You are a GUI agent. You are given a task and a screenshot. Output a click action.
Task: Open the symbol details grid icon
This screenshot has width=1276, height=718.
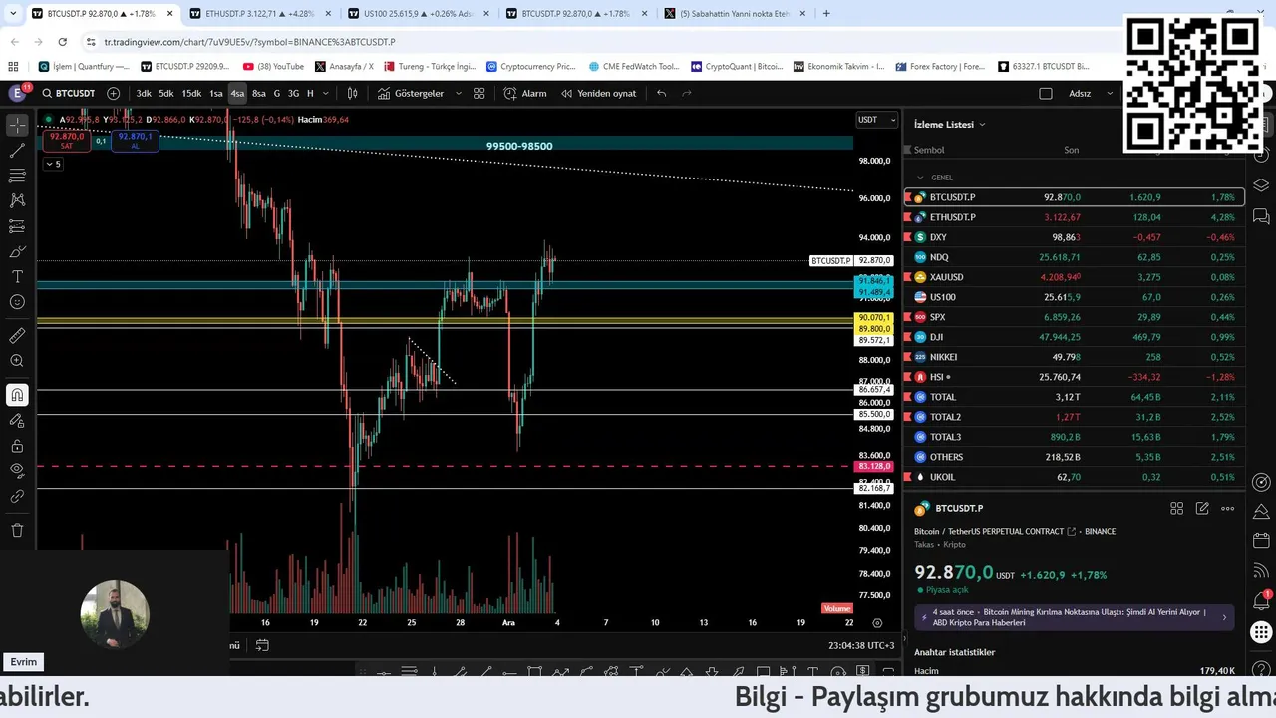pyautogui.click(x=1177, y=508)
